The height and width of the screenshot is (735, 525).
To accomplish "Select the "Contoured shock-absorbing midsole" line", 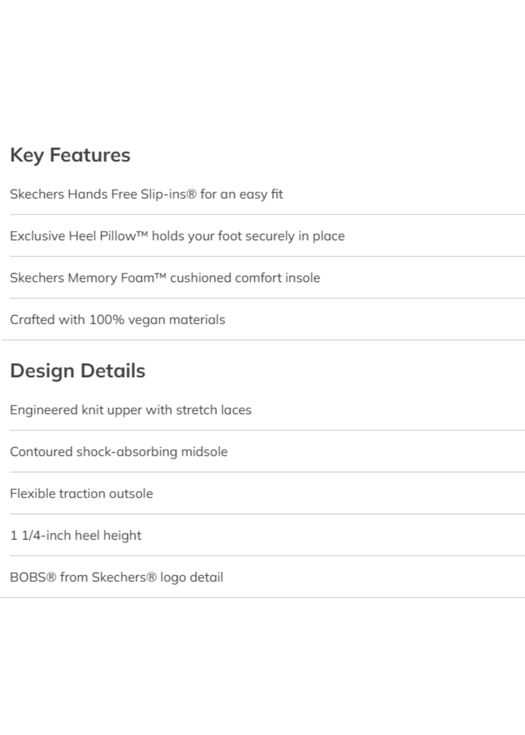I will click(119, 452).
